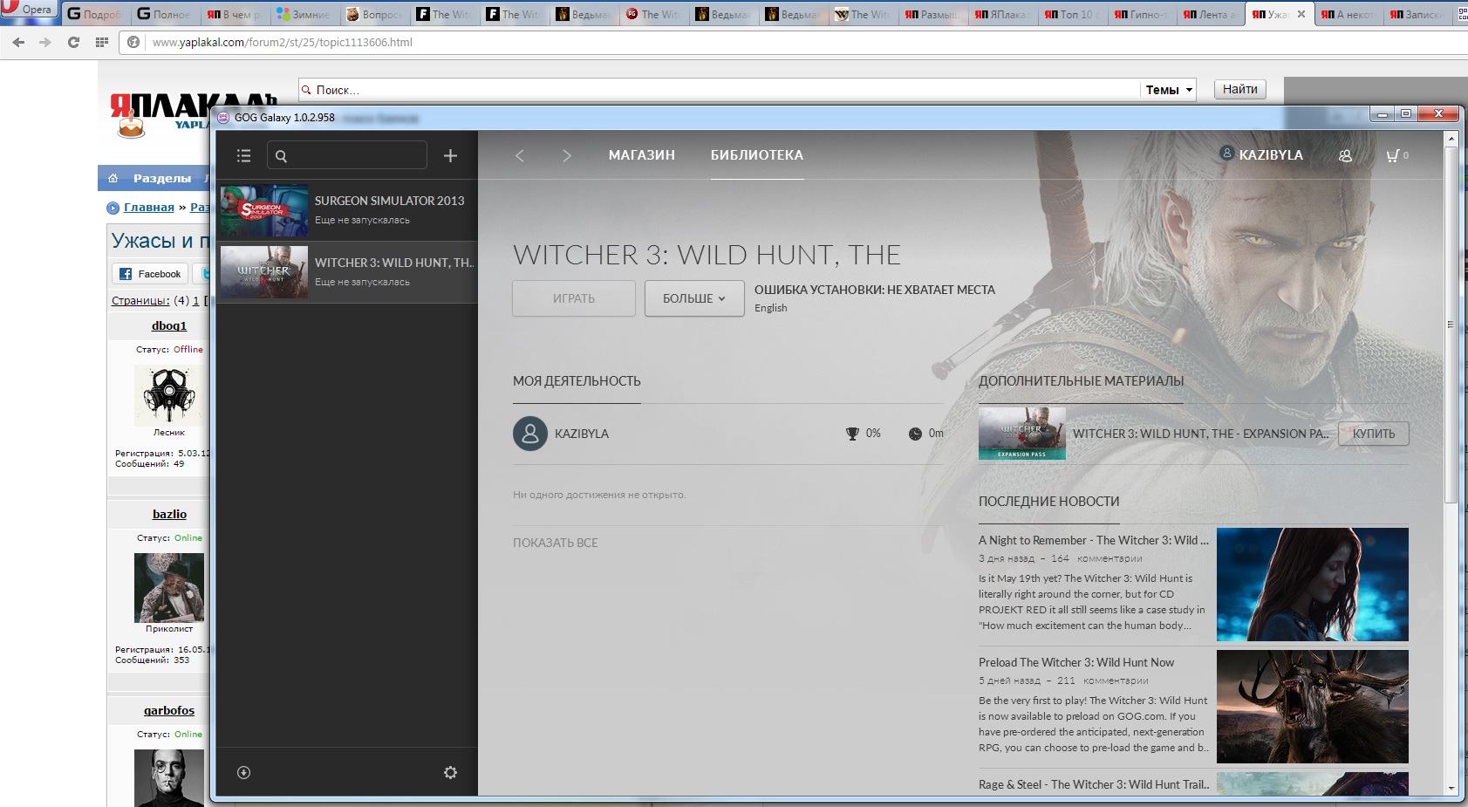
Task: Go back with the left arrow in Galaxy
Action: pyautogui.click(x=519, y=155)
